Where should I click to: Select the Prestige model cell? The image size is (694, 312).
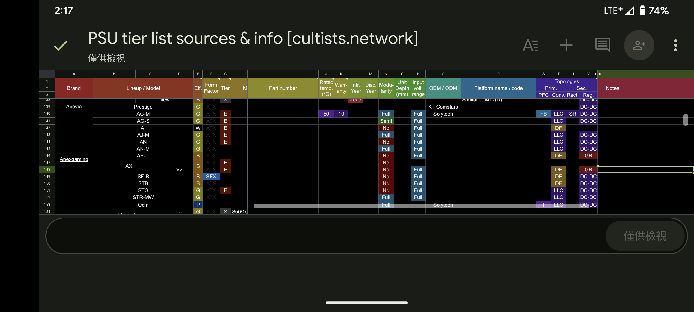(143, 107)
